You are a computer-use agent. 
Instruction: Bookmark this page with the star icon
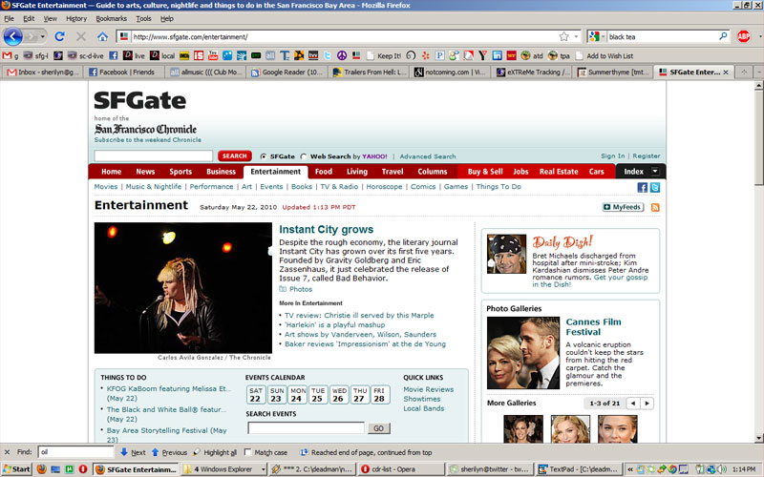click(x=563, y=36)
